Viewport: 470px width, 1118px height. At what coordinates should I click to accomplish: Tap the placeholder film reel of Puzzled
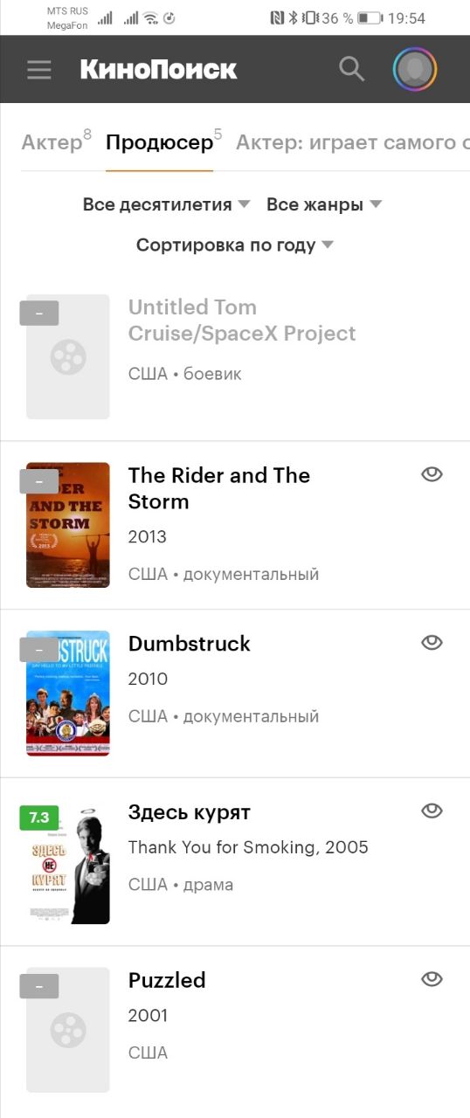click(68, 1030)
